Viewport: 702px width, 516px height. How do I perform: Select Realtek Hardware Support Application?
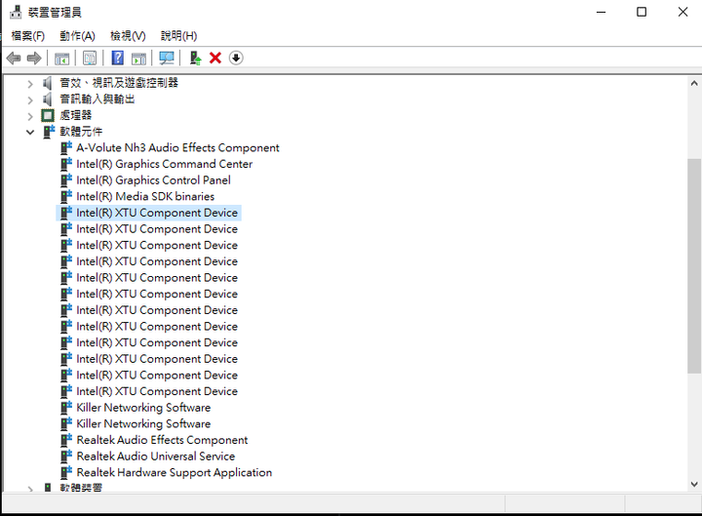point(175,472)
